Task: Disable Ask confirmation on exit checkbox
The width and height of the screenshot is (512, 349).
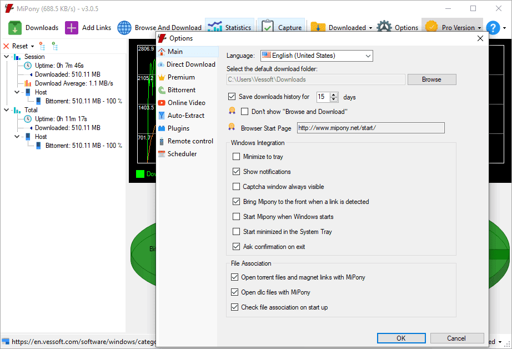Action: pyautogui.click(x=236, y=246)
